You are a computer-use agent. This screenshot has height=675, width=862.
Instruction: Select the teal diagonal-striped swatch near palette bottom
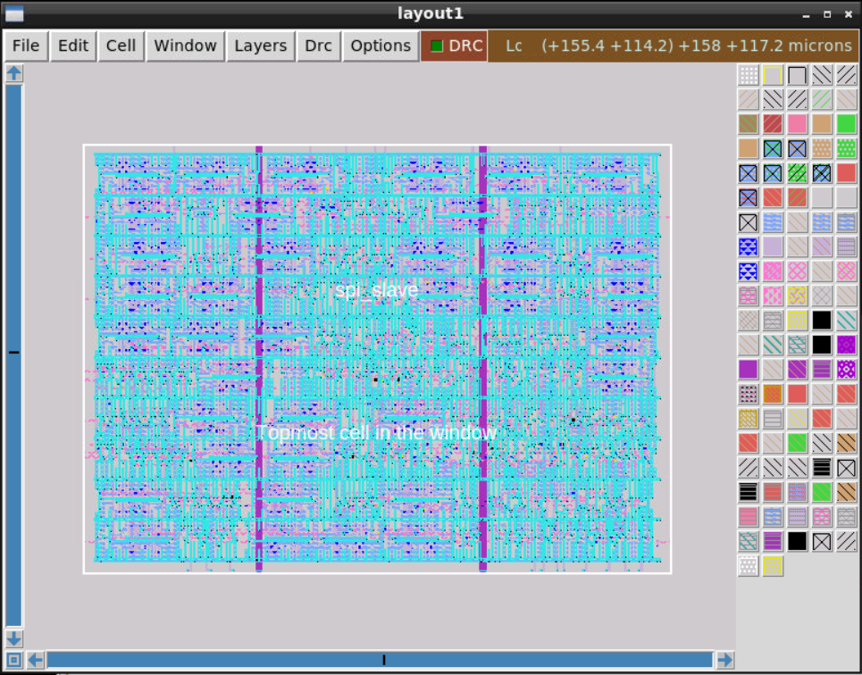tap(748, 541)
